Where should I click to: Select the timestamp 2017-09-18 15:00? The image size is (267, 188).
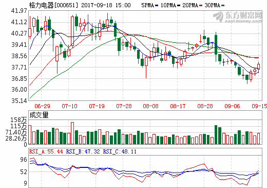pos(106,5)
